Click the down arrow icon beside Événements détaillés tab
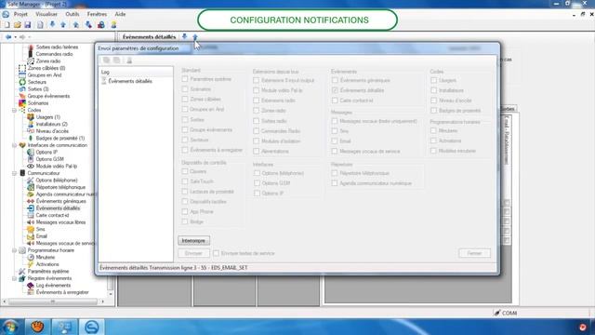This screenshot has height=335, width=595. (x=184, y=36)
